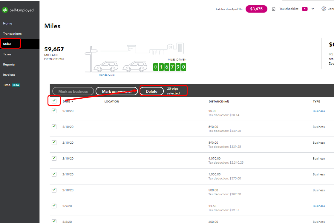Click the 3/9/20 trip date
Screen dimensions: 334x223
(67, 206)
